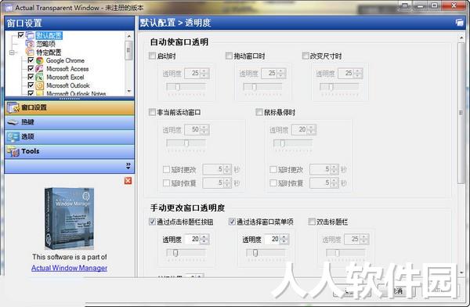Click the 选项 sidebar icon
The image size is (470, 307).
[x=13, y=137]
